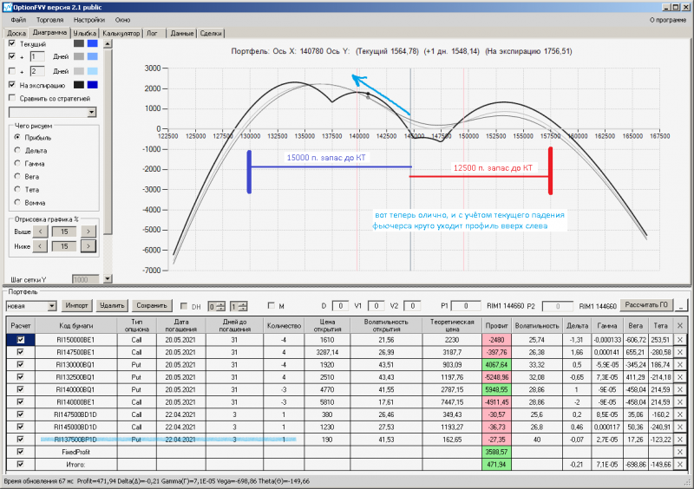Delete the RI132500BQ1 row with X
This screenshot has height=489, width=694.
tap(680, 377)
